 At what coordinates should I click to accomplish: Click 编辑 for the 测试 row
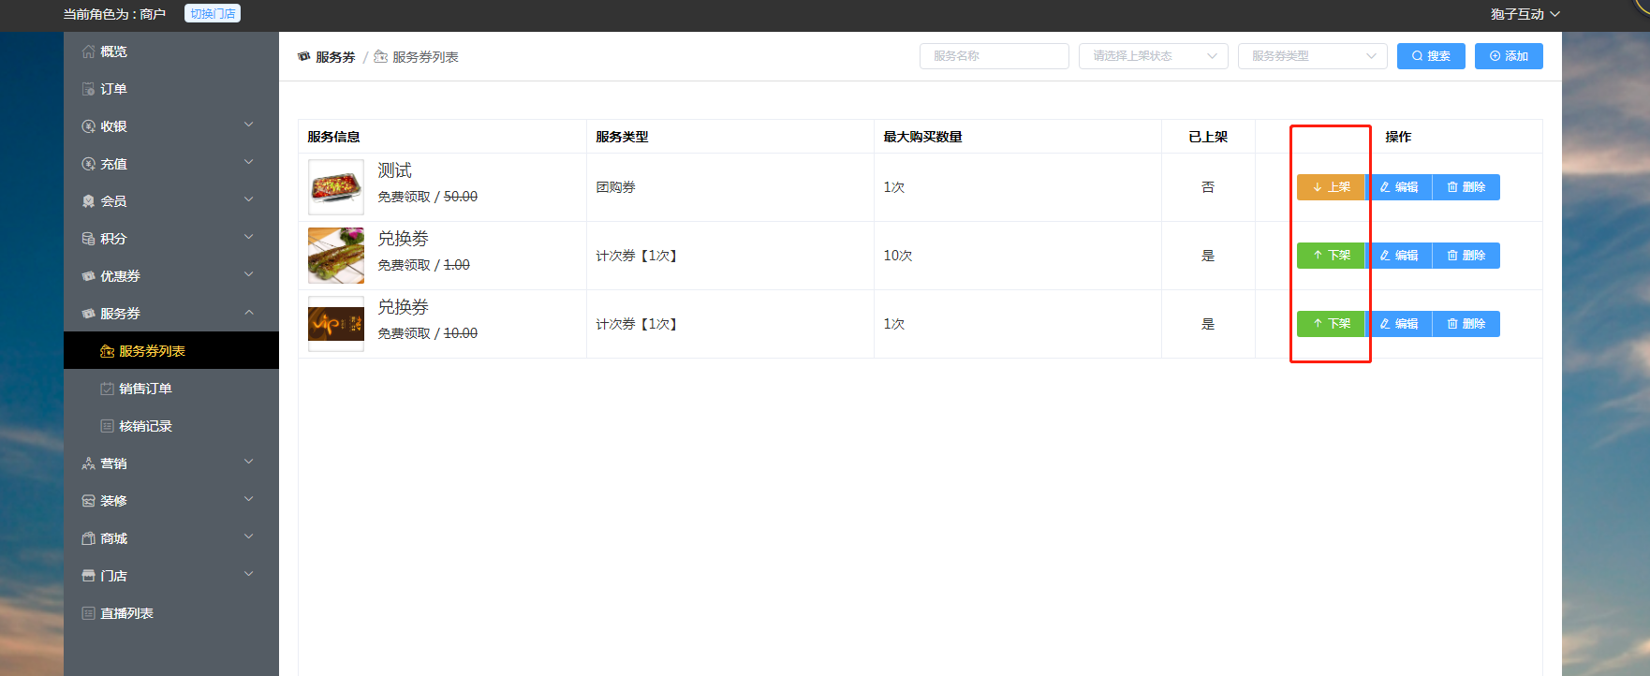(x=1399, y=187)
